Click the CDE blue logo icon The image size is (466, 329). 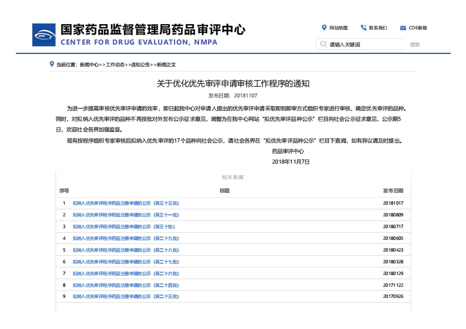44,35
